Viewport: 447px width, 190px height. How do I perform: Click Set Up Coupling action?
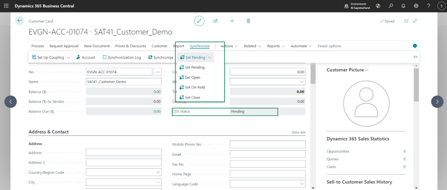(48, 57)
